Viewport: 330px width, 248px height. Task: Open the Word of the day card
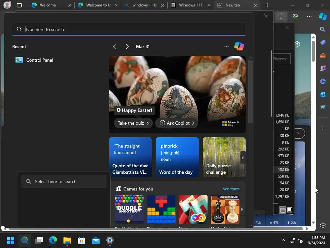pyautogui.click(x=177, y=157)
